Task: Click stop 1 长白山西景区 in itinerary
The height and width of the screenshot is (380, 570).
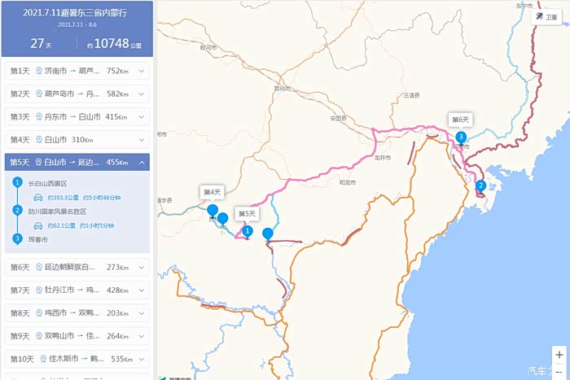Action: click(x=47, y=183)
